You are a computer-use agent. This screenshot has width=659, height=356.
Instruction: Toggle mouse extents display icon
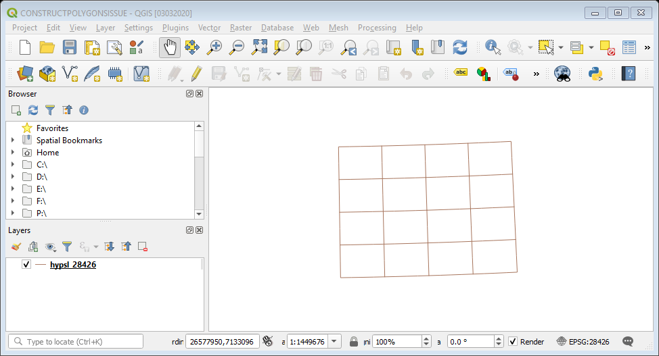(x=268, y=341)
